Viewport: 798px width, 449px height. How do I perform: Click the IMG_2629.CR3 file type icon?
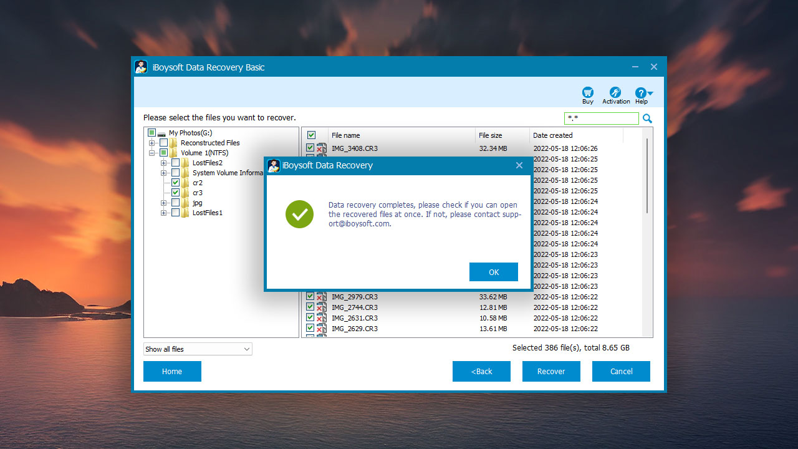[322, 329]
